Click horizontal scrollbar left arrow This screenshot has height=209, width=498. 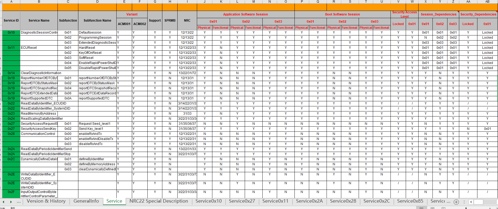click(471, 202)
